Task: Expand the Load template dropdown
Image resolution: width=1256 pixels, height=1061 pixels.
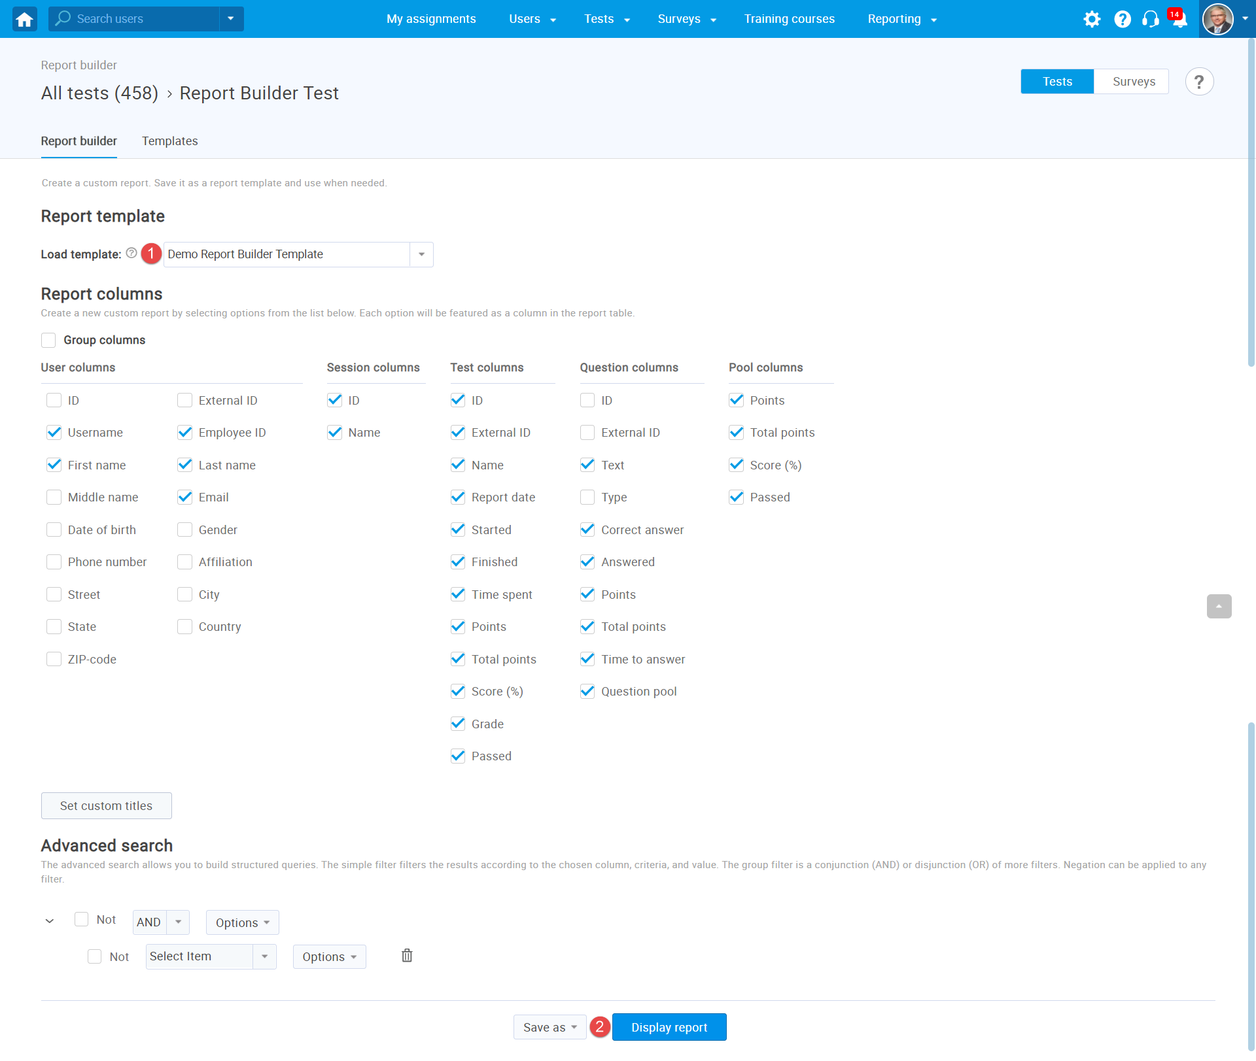Action: (x=421, y=254)
